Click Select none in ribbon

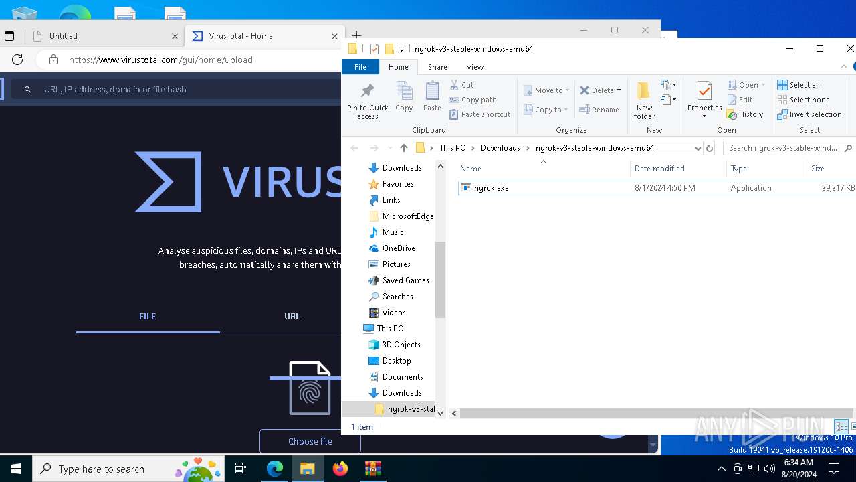(x=803, y=100)
